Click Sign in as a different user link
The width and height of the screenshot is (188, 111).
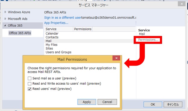[x=63, y=18]
